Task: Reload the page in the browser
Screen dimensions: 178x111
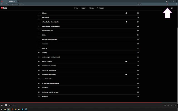Action: click(x=6, y=4)
